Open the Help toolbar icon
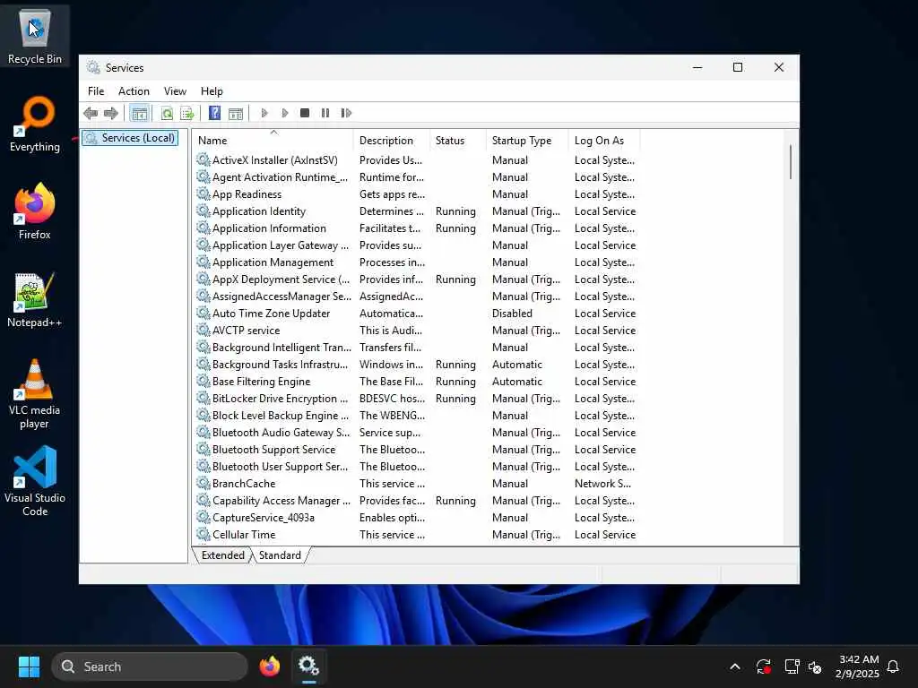 (215, 113)
